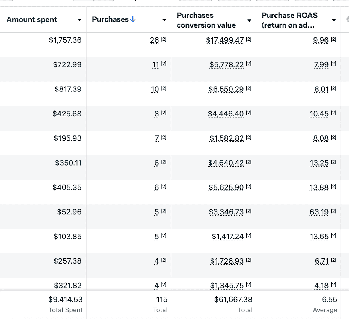Open the Amount spent column dropdown
Screen dimensions: 349x319
tap(79, 20)
